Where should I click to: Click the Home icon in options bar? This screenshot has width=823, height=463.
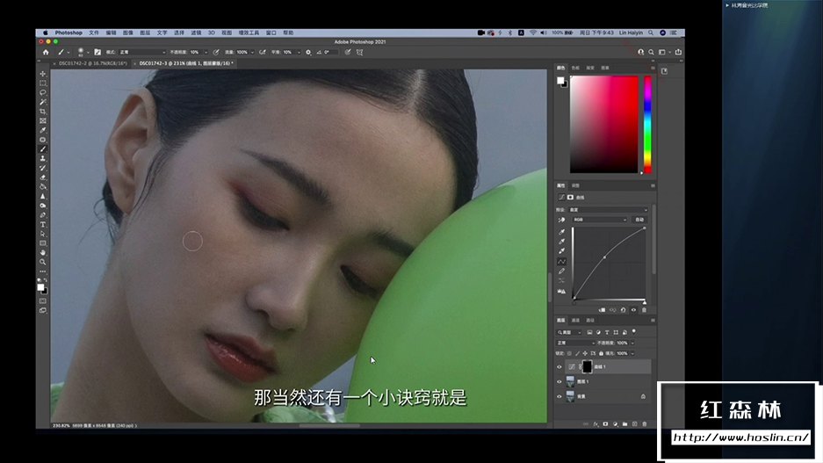[46, 52]
